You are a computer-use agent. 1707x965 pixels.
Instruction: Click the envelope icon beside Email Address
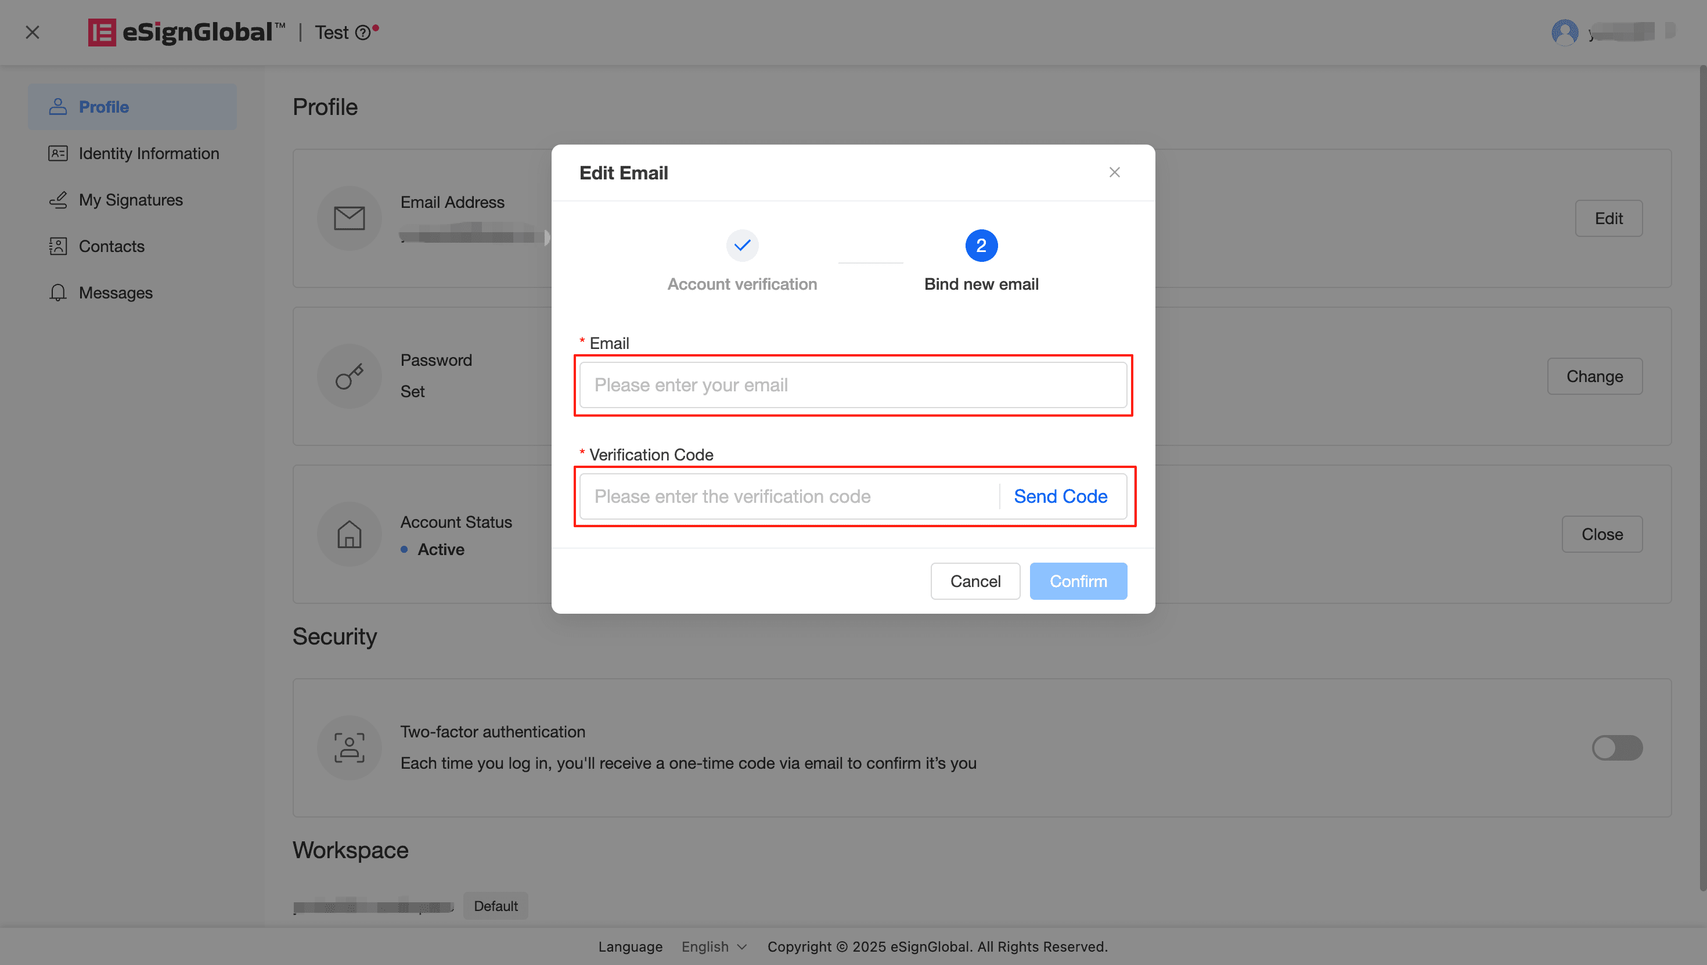tap(349, 218)
